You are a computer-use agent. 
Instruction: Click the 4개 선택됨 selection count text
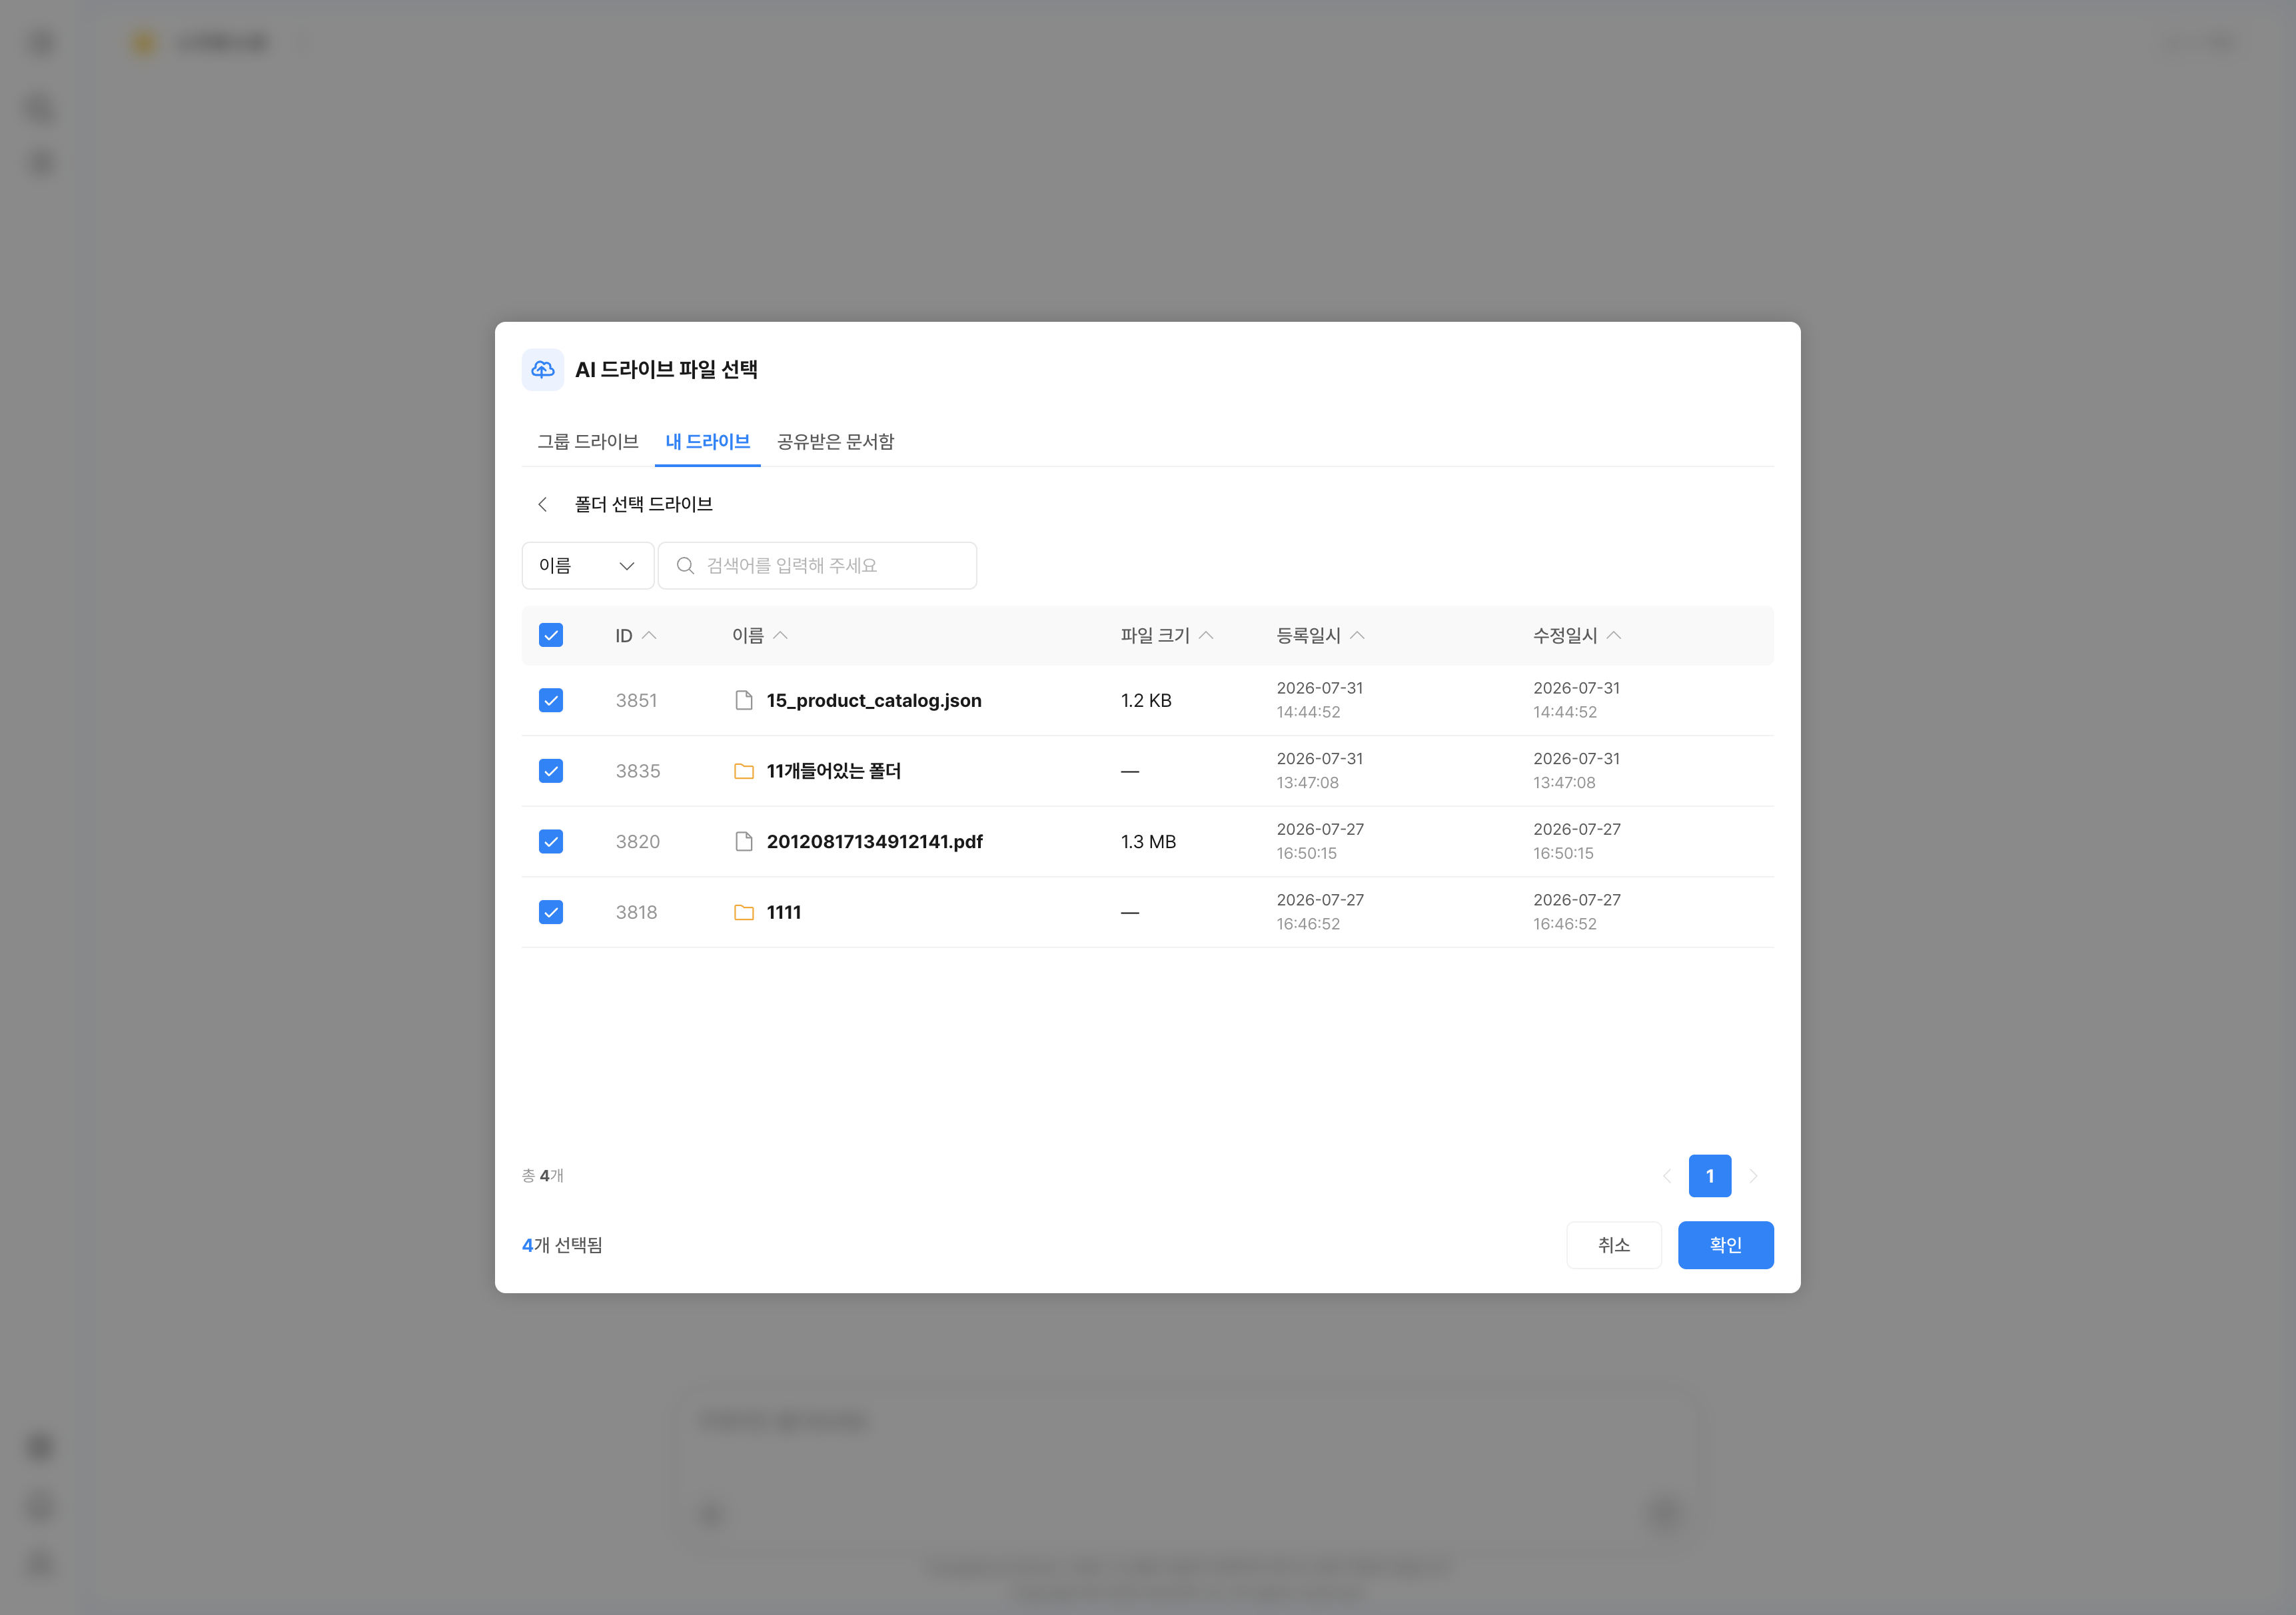pos(562,1245)
